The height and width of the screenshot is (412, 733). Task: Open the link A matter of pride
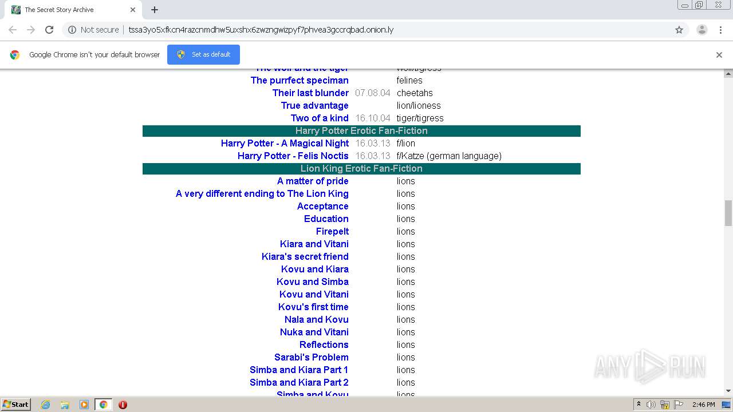pos(313,181)
